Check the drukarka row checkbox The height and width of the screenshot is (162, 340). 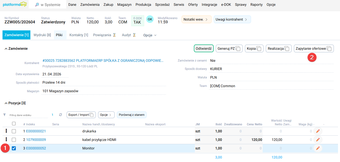14,131
